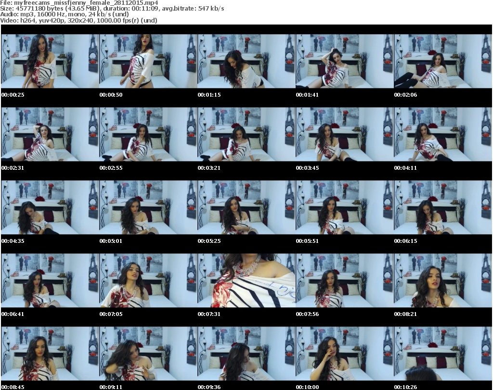Click the thumbnail frame at 00:07:05
This screenshot has height=390, width=493.
click(148, 280)
